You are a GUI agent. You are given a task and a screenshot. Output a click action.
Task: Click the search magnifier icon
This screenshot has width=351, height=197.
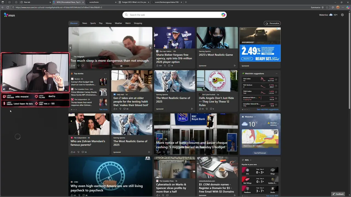coord(126,15)
